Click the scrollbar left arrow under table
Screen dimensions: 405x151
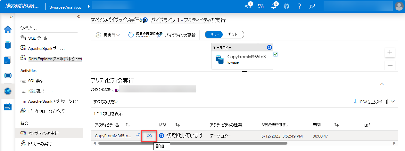coord(95,143)
